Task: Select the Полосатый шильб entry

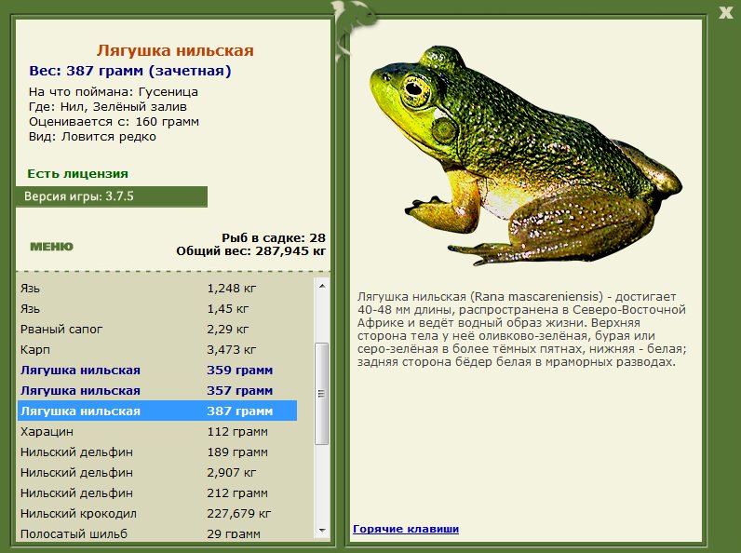Action: 157,533
